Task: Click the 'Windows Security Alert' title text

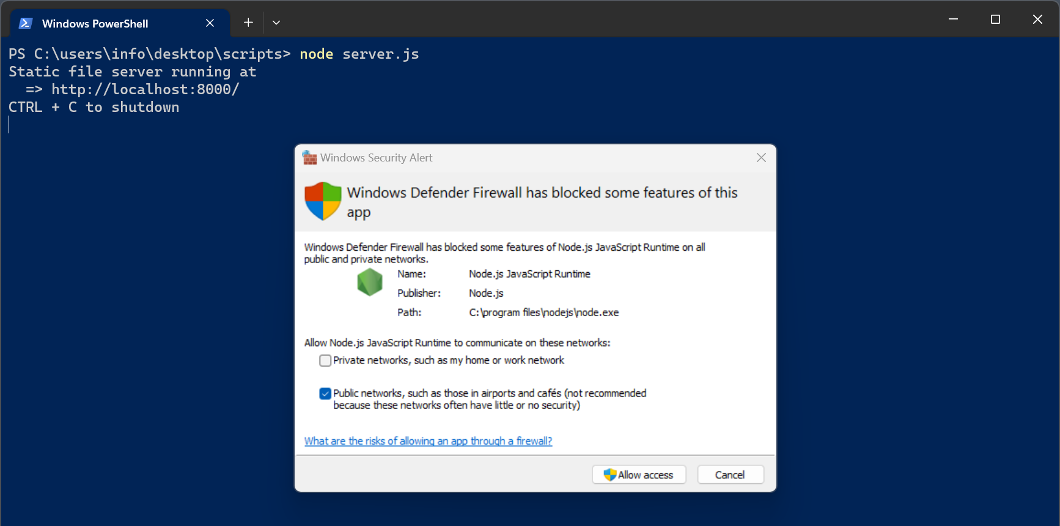Action: [x=376, y=158]
